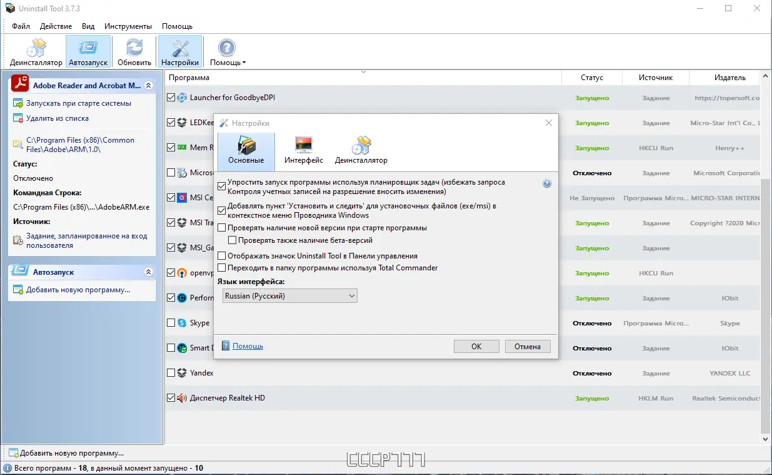Click the Отмена button
Image resolution: width=772 pixels, height=475 pixels.
click(x=528, y=346)
